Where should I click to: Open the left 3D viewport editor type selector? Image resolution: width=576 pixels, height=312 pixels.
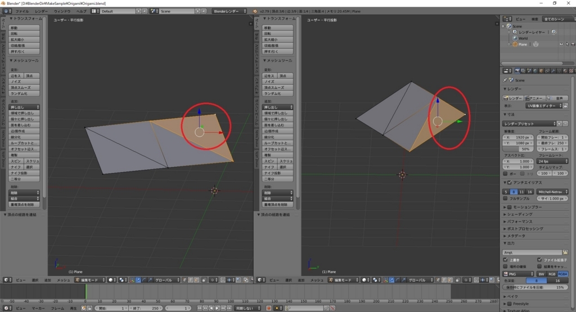7,280
